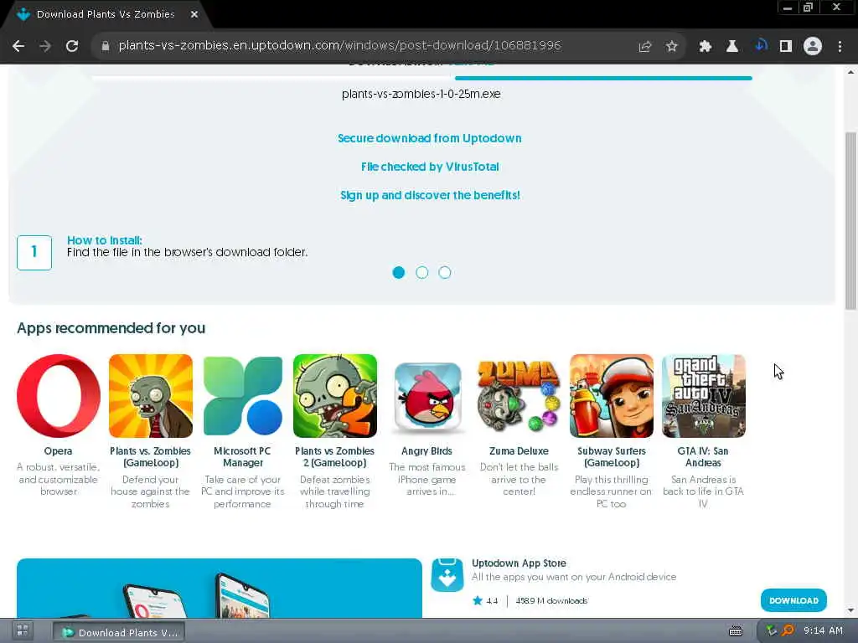Click the page vertical scrollbar thumb

click(851, 221)
